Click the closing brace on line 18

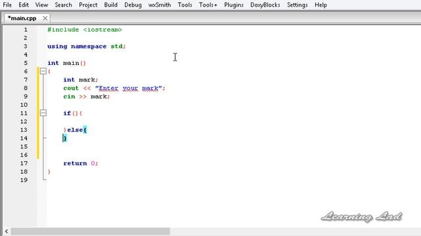click(x=49, y=172)
